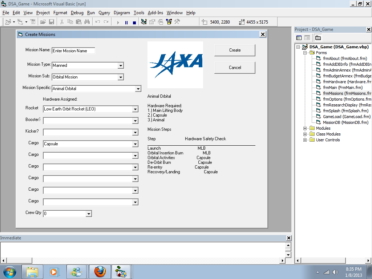This screenshot has height=279, width=372.
Task: Click the Cancel button
Action: coord(235,68)
